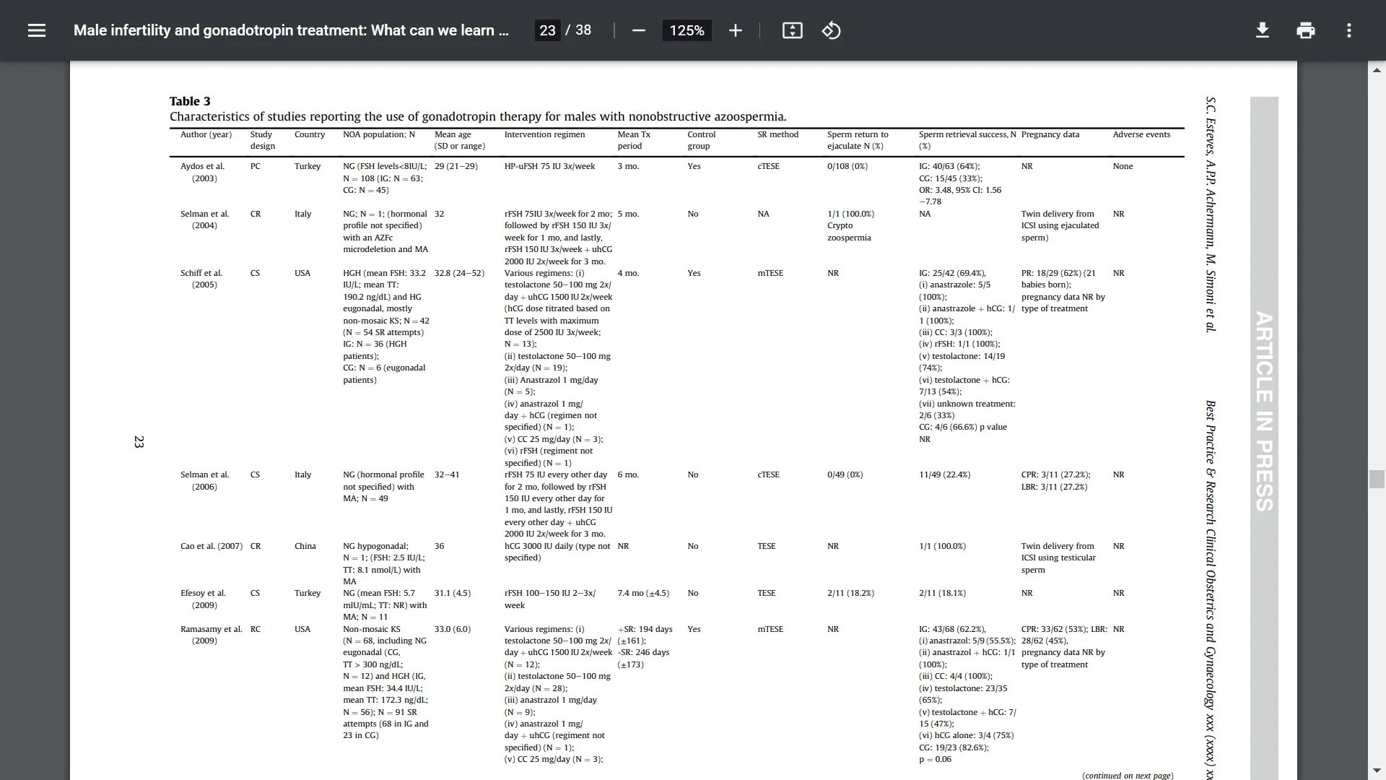Download the PDF file
Viewport: 1386px width, 780px height.
click(x=1262, y=30)
